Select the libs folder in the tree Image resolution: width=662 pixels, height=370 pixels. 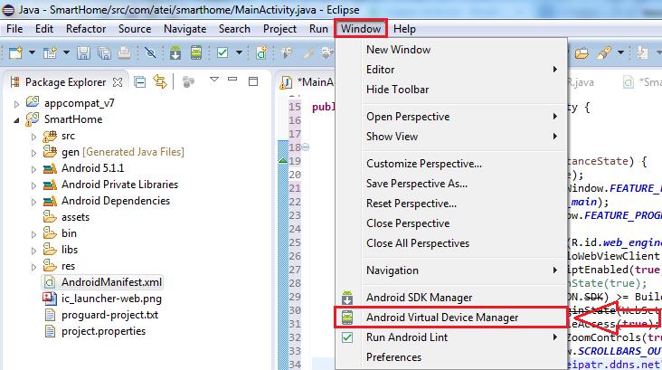pyautogui.click(x=70, y=250)
